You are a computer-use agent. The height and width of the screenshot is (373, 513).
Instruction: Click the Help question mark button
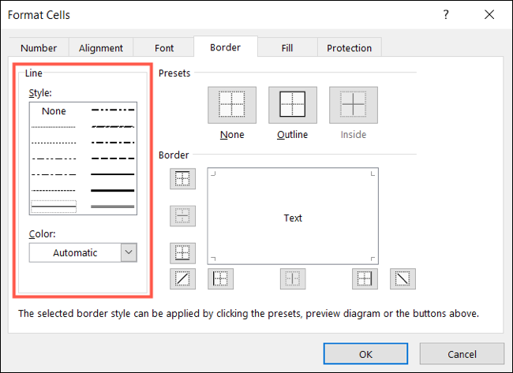446,15
